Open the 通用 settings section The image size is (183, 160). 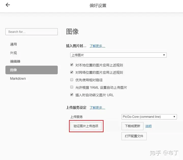point(13,44)
